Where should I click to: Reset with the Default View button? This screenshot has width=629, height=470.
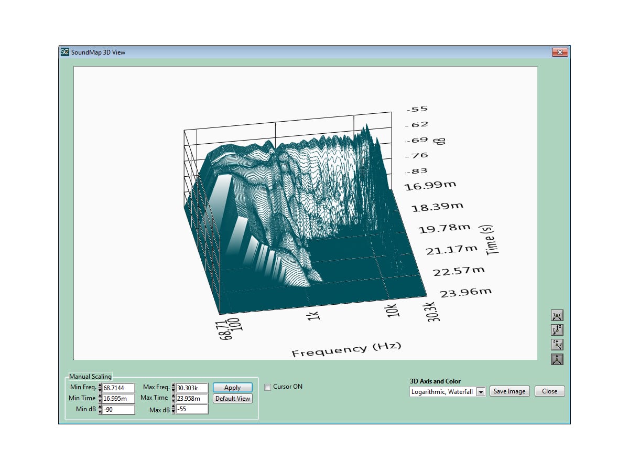coord(232,399)
